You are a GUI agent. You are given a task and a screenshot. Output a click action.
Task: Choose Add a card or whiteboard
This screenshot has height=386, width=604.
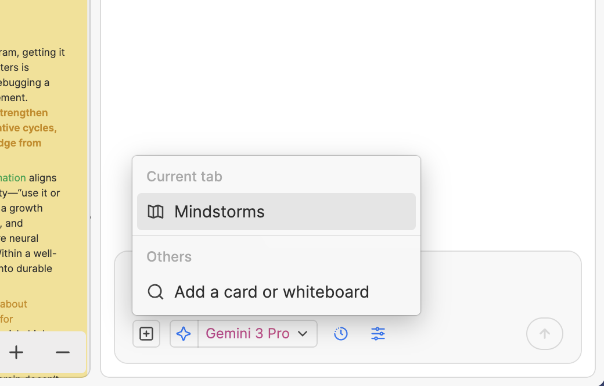tap(271, 291)
